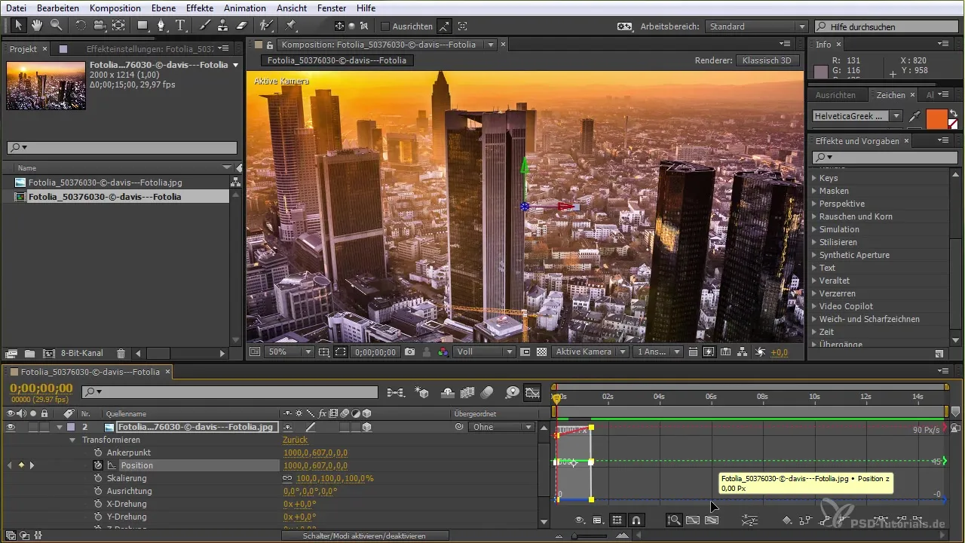Select the Clone Stamp tool
Image resolution: width=965 pixels, height=543 pixels.
point(223,26)
